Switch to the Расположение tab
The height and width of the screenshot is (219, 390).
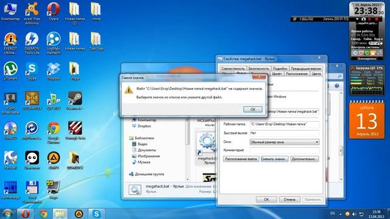[297, 74]
